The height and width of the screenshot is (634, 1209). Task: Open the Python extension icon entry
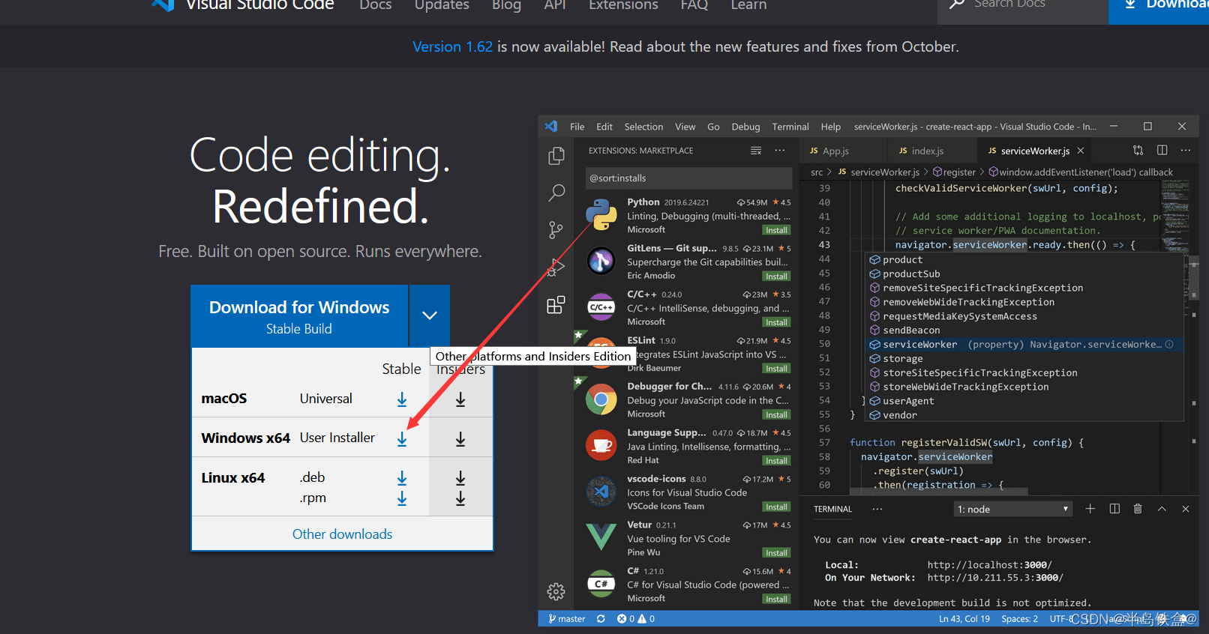click(x=601, y=214)
